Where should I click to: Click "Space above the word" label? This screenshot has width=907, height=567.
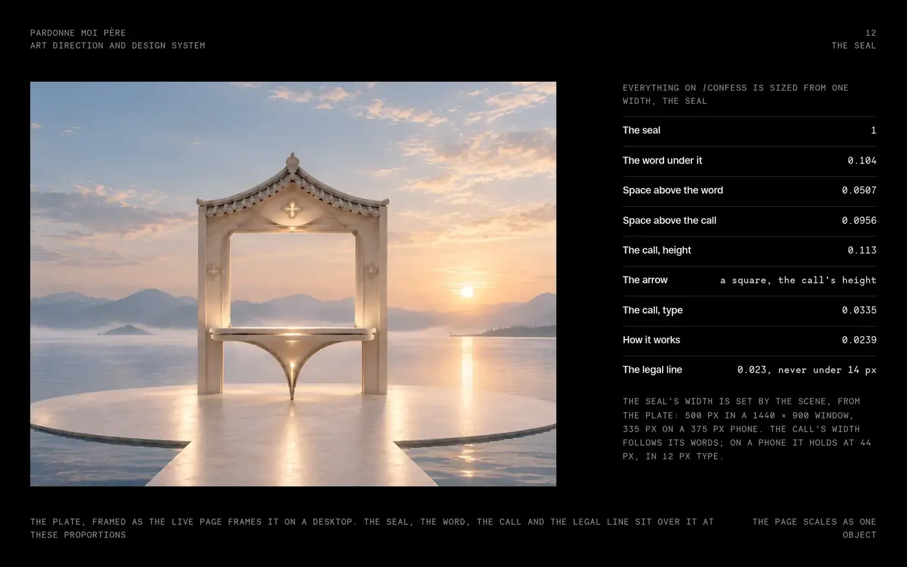click(x=672, y=191)
